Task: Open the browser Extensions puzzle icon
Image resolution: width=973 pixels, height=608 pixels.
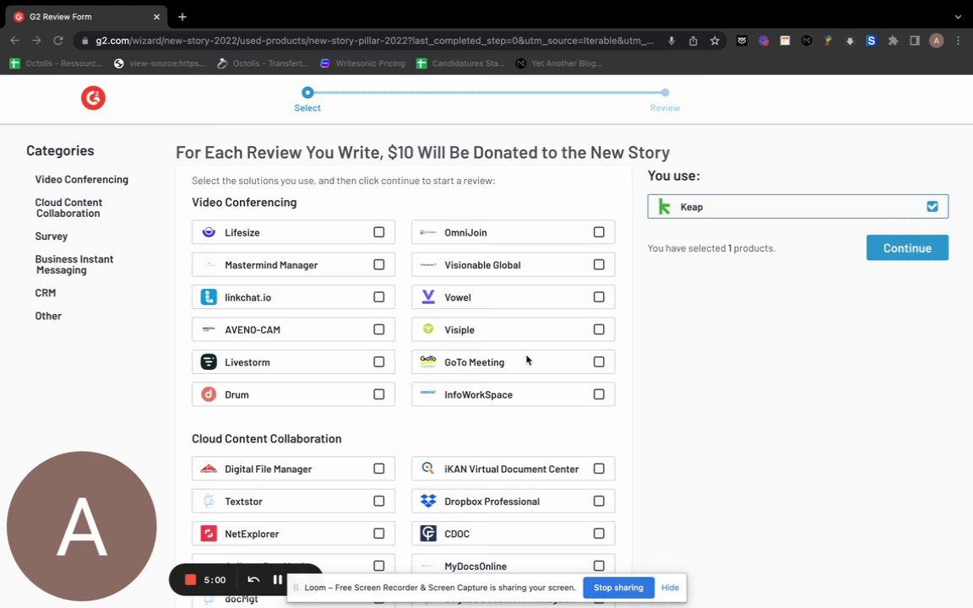Action: click(x=893, y=41)
